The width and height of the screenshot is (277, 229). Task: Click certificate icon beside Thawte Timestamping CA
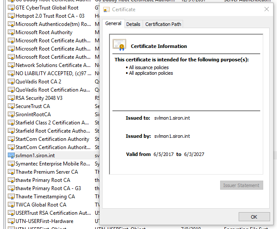pyautogui.click(x=11, y=197)
